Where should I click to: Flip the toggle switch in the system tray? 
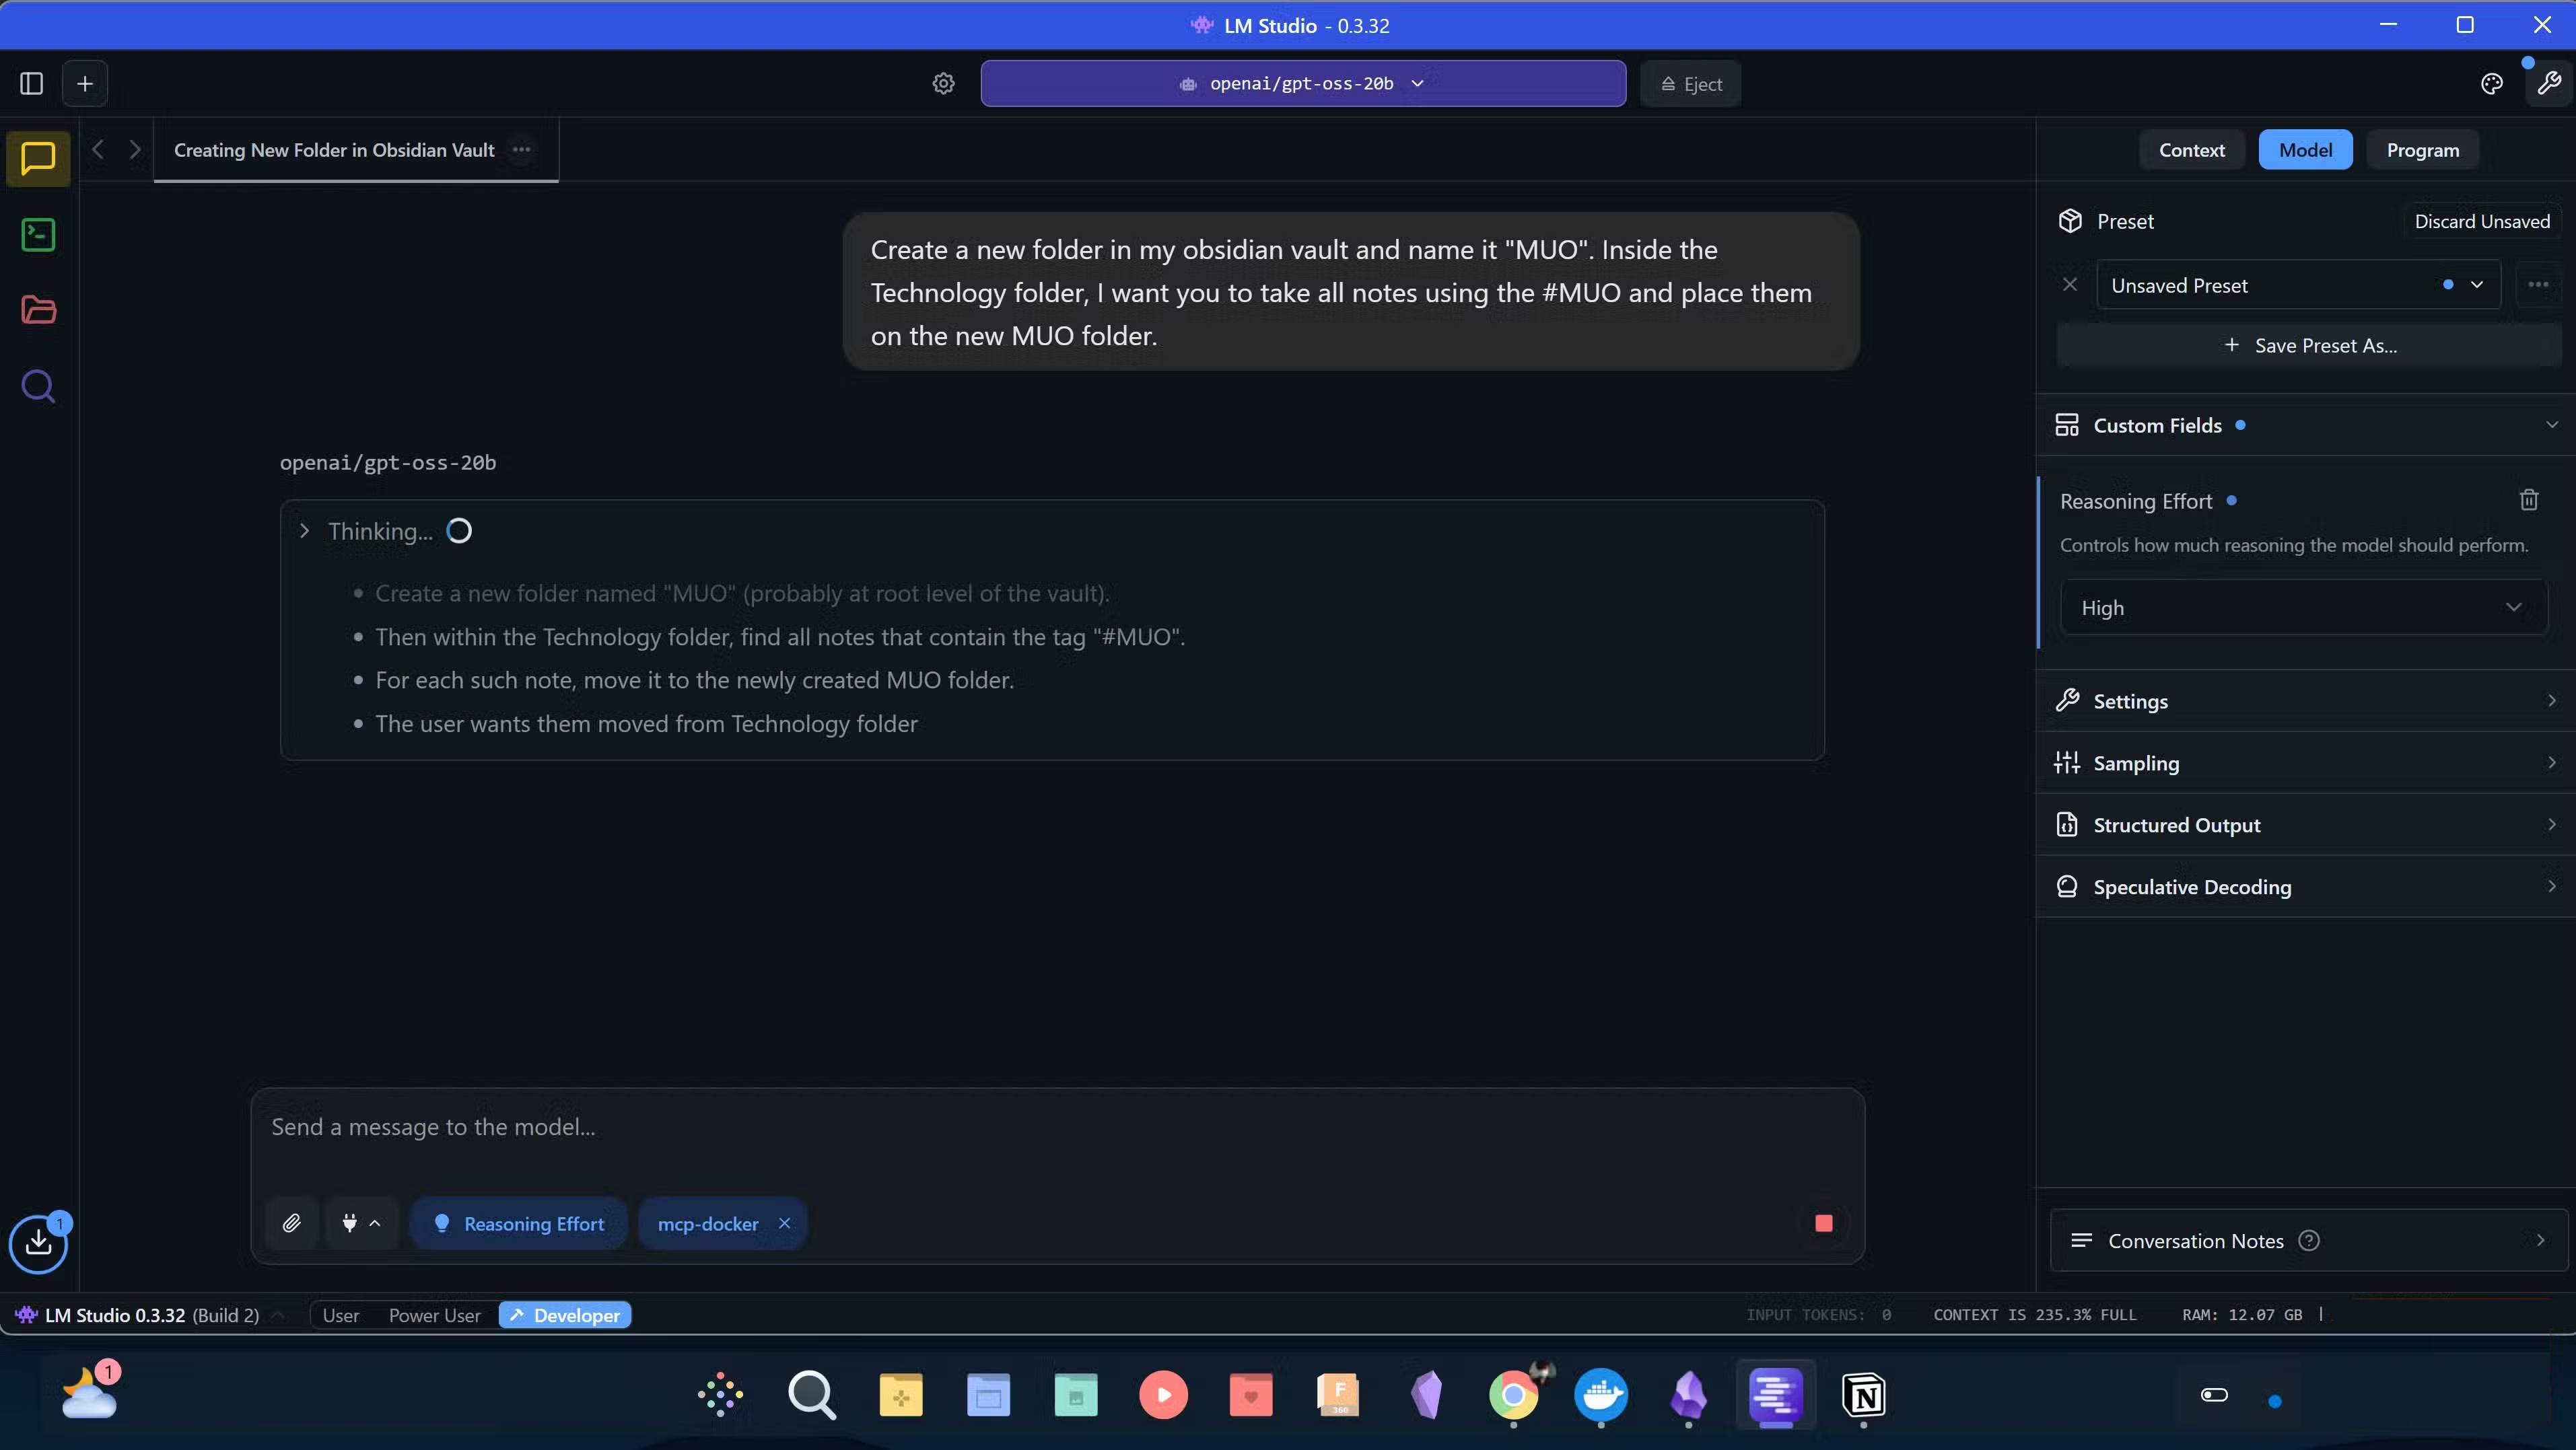click(x=2214, y=1395)
